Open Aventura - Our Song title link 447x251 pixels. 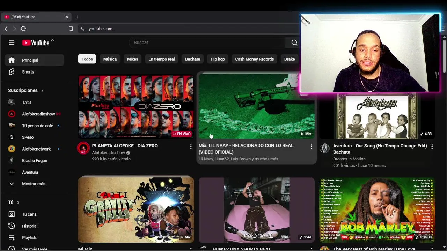tap(380, 149)
